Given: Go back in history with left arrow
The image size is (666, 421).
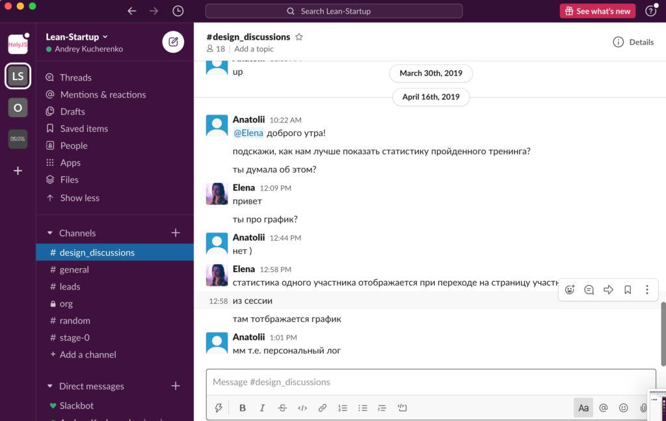Looking at the screenshot, I should click(131, 11).
